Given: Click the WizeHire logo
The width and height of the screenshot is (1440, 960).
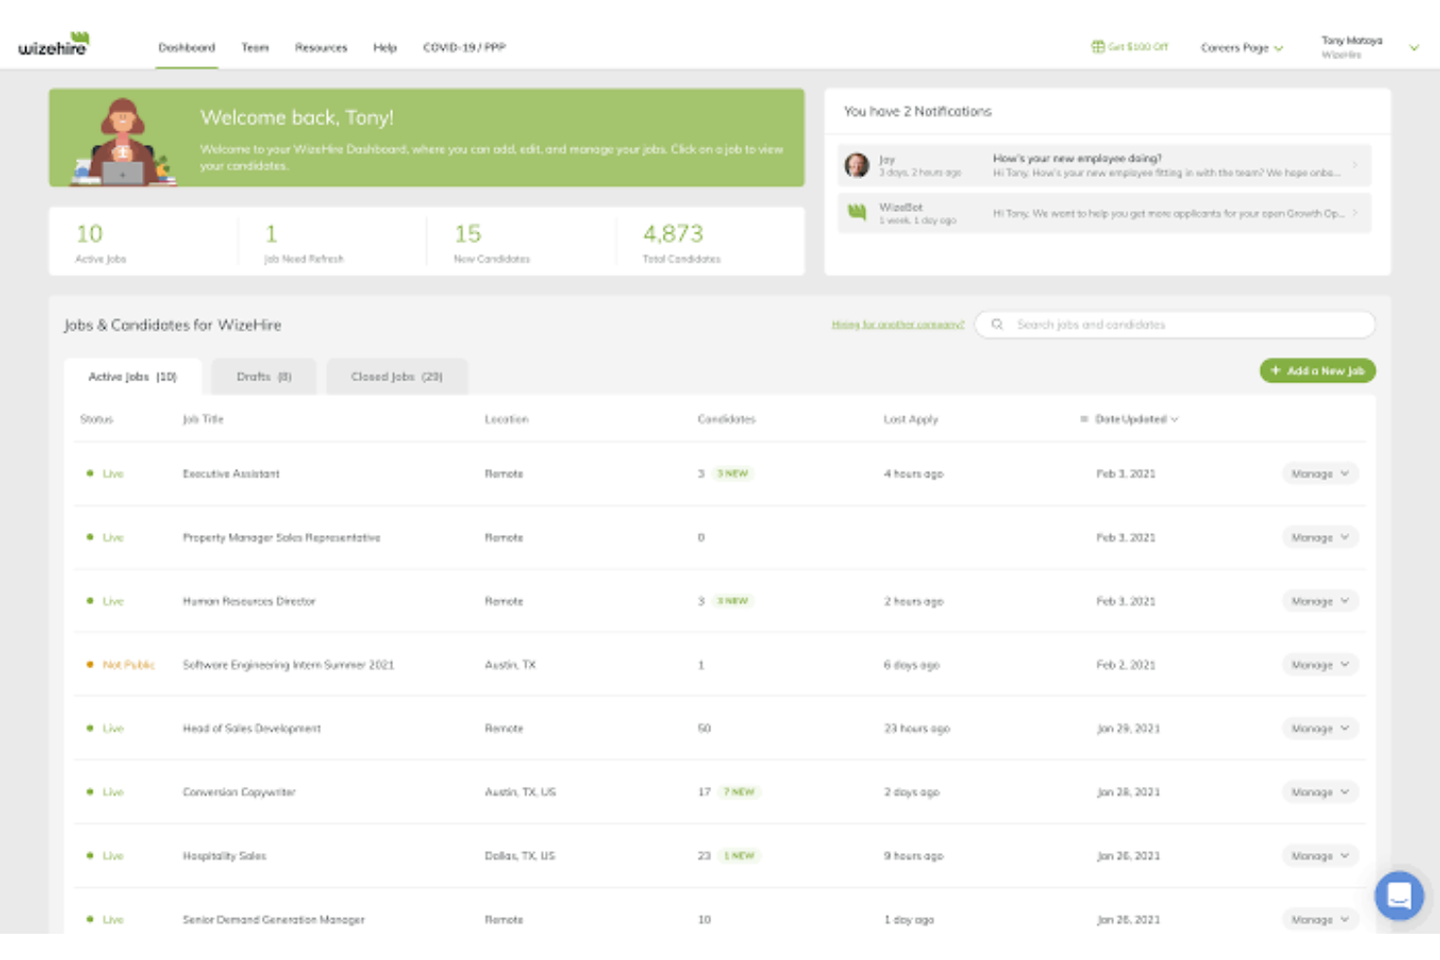Looking at the screenshot, I should tap(54, 44).
